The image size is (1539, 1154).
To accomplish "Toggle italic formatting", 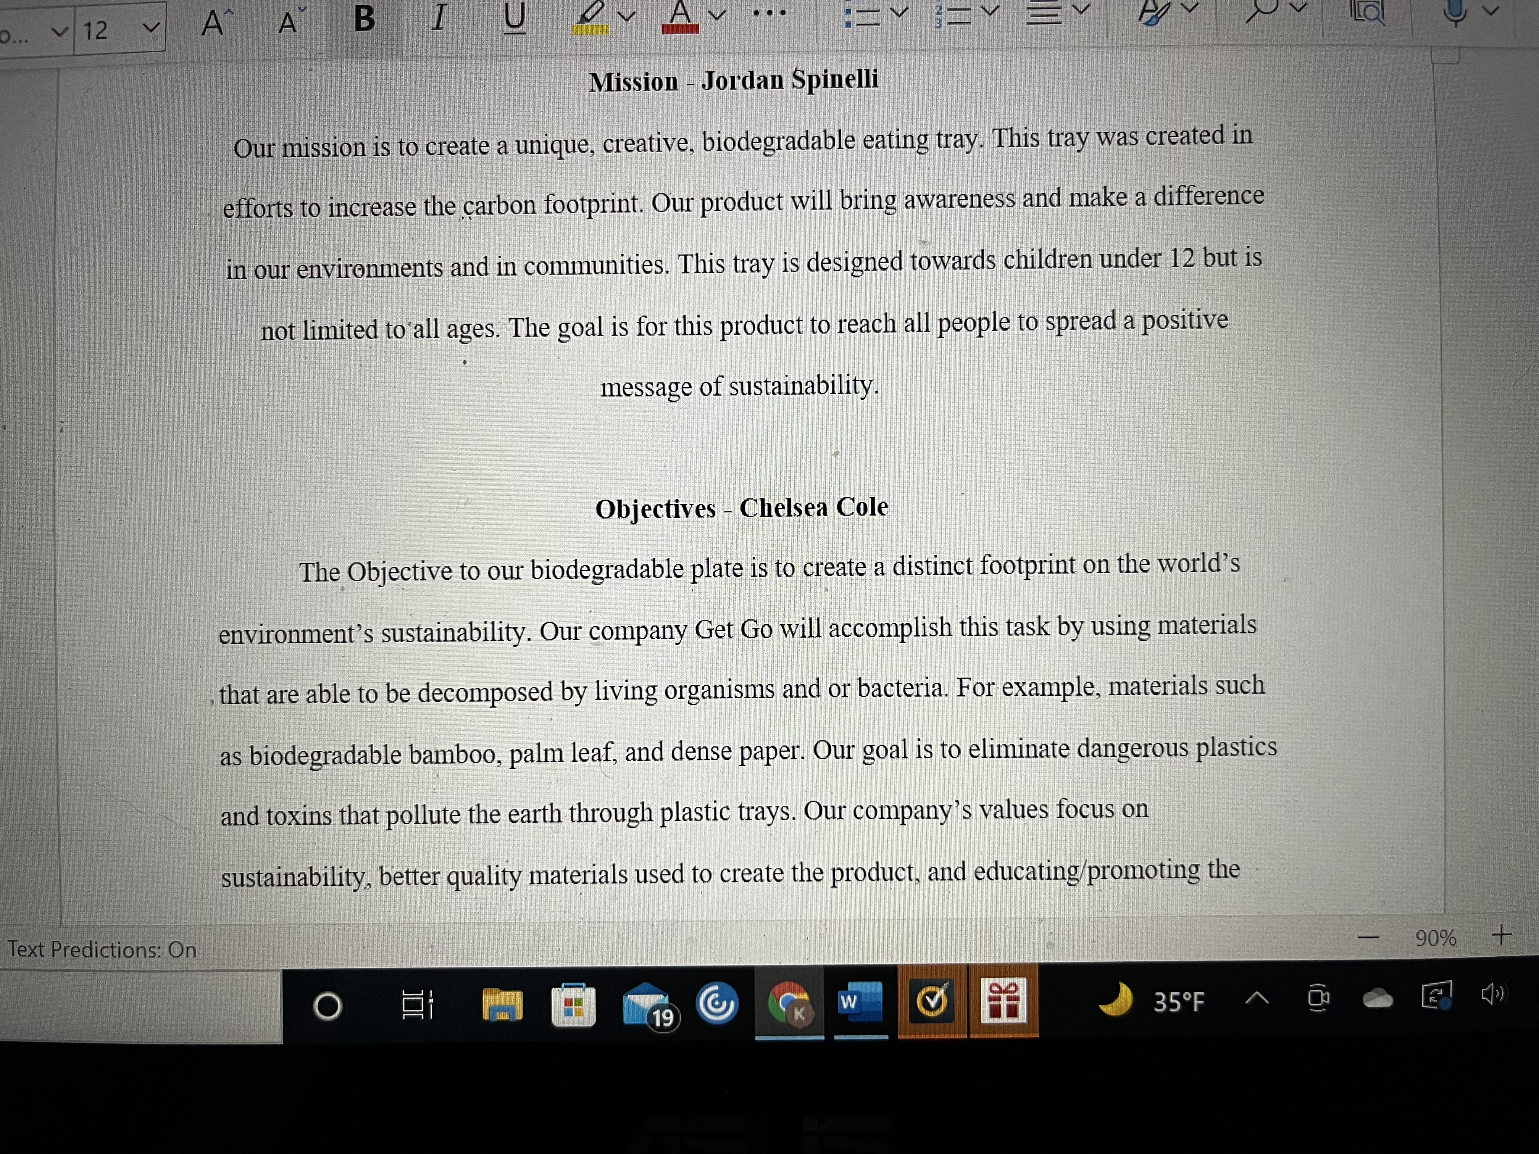I will coord(438,18).
